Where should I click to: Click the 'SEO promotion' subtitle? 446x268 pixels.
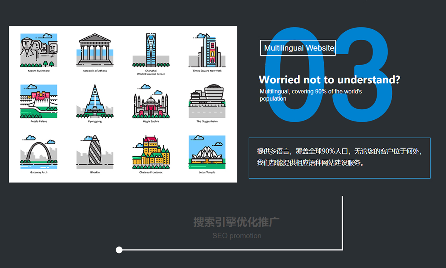point(237,236)
